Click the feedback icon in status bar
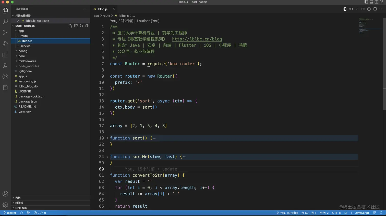386x216 pixels. click(374, 213)
